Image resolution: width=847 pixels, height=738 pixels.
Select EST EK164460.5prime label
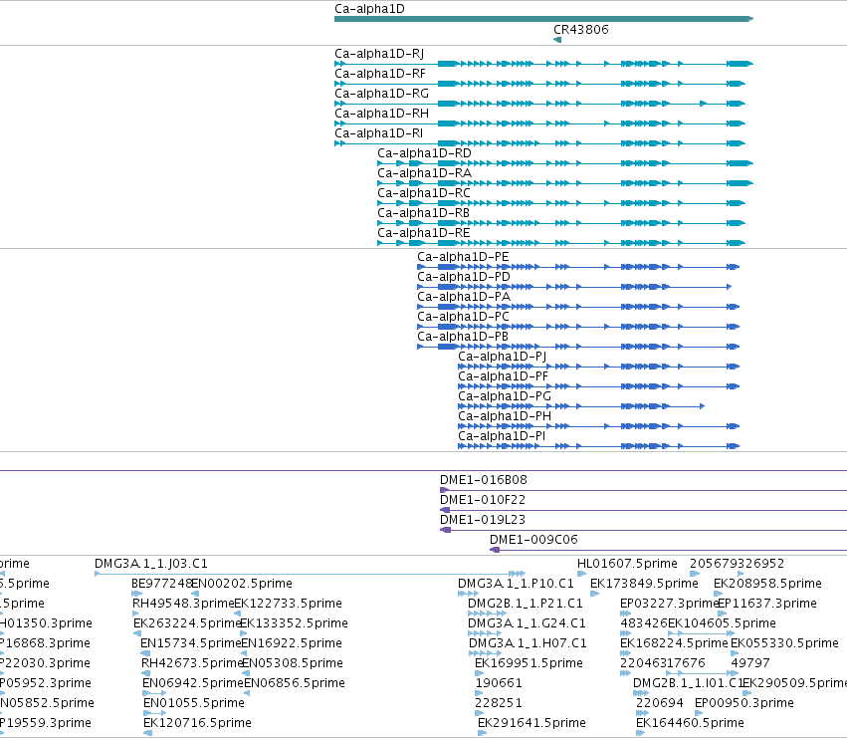click(x=691, y=723)
